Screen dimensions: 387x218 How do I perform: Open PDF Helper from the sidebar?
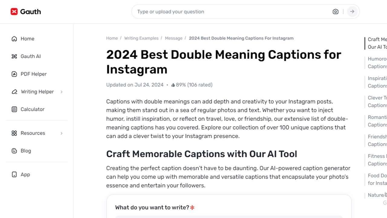click(33, 74)
